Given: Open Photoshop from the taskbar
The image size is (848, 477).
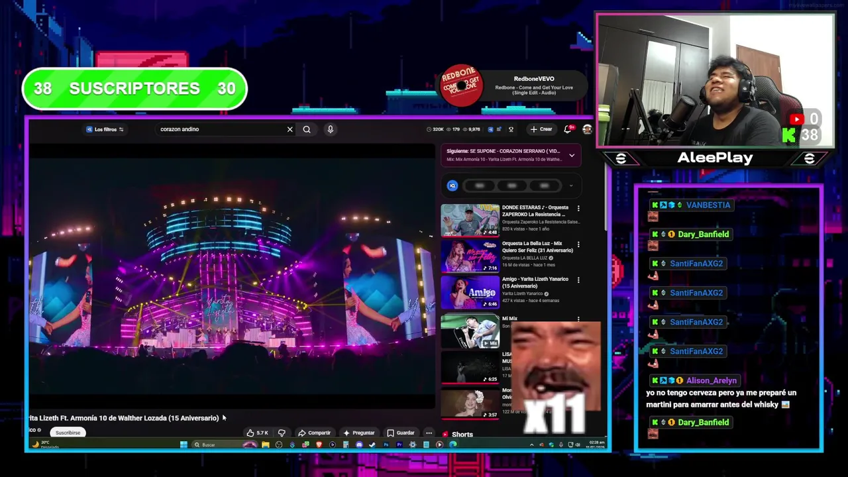Looking at the screenshot, I should (x=386, y=445).
